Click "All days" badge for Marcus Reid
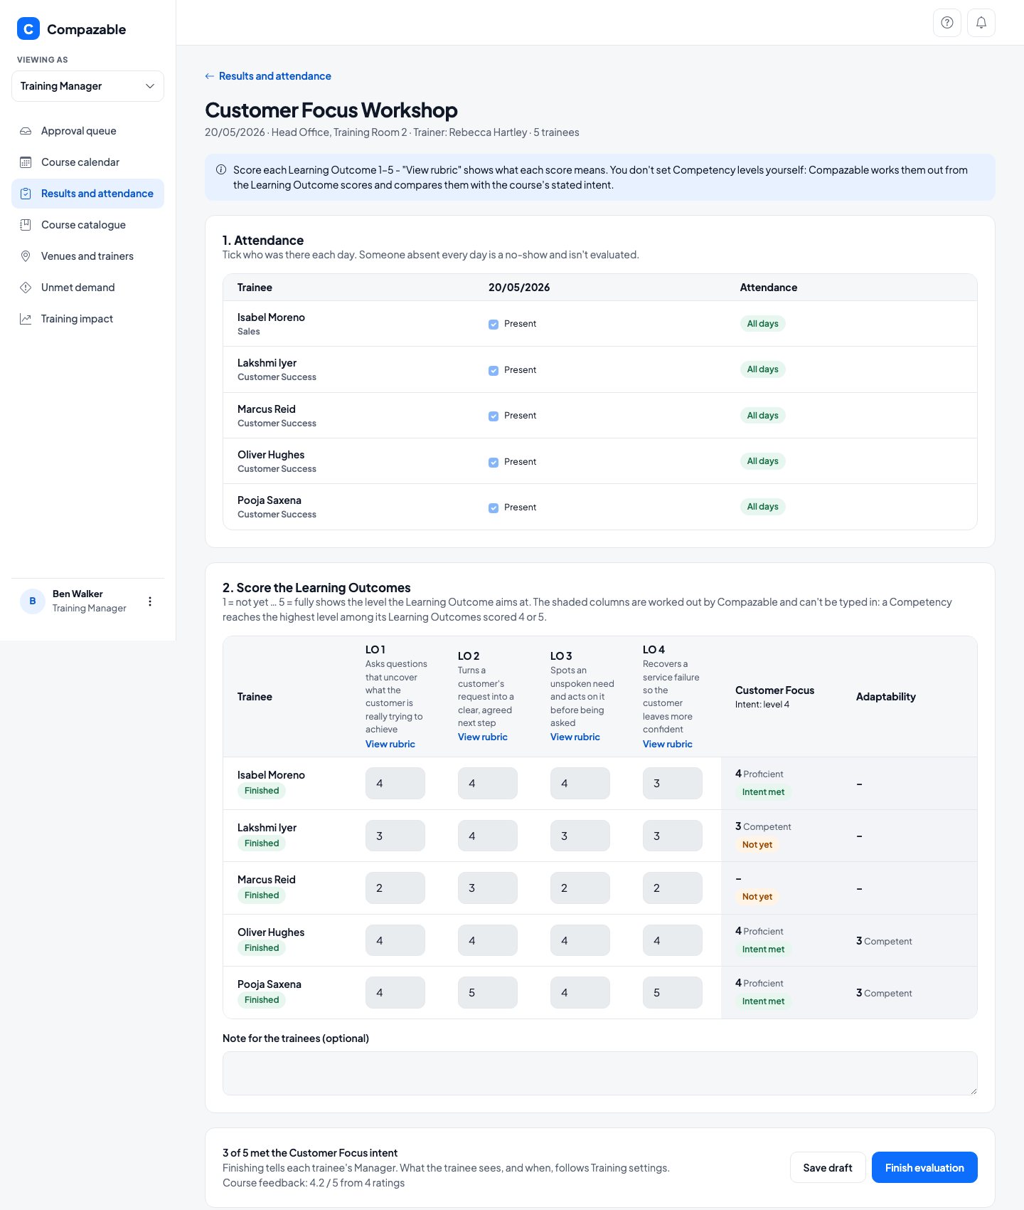1024x1210 pixels. [763, 416]
